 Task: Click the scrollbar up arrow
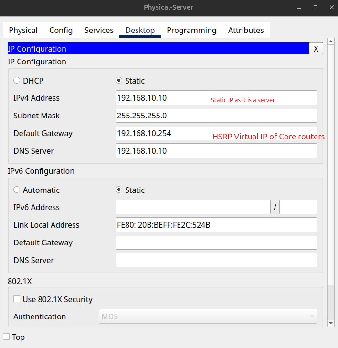click(x=331, y=41)
